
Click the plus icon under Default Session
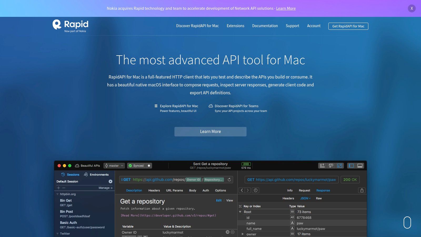(x=59, y=188)
